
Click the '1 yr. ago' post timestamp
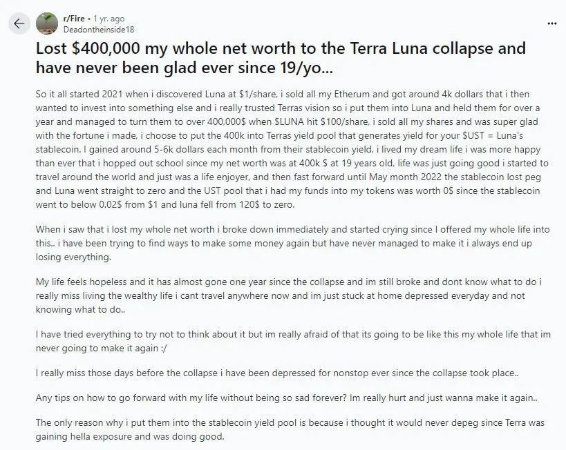point(109,19)
